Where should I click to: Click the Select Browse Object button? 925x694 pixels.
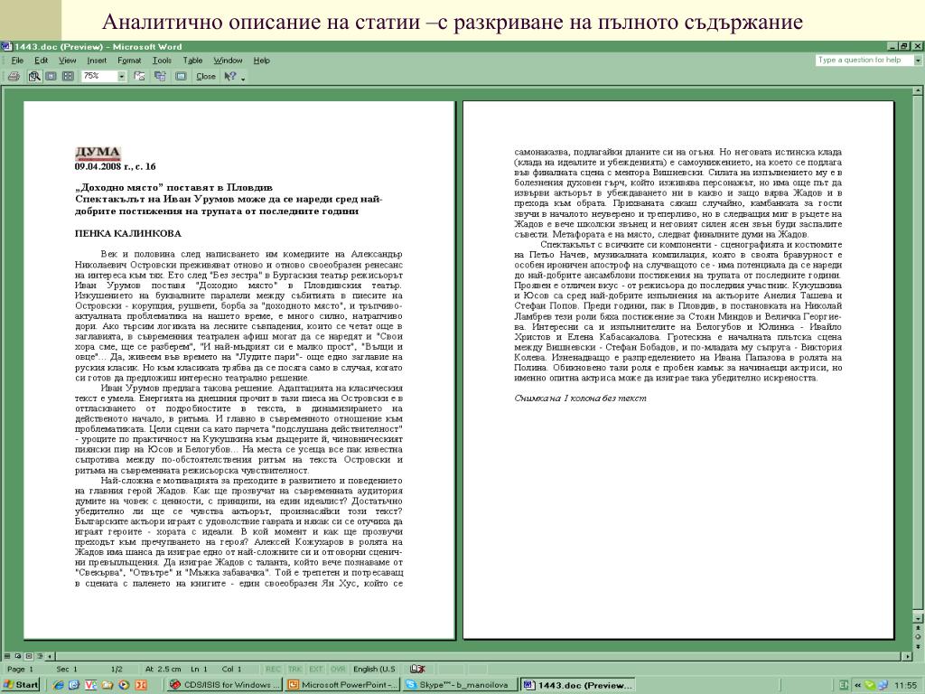[x=918, y=637]
